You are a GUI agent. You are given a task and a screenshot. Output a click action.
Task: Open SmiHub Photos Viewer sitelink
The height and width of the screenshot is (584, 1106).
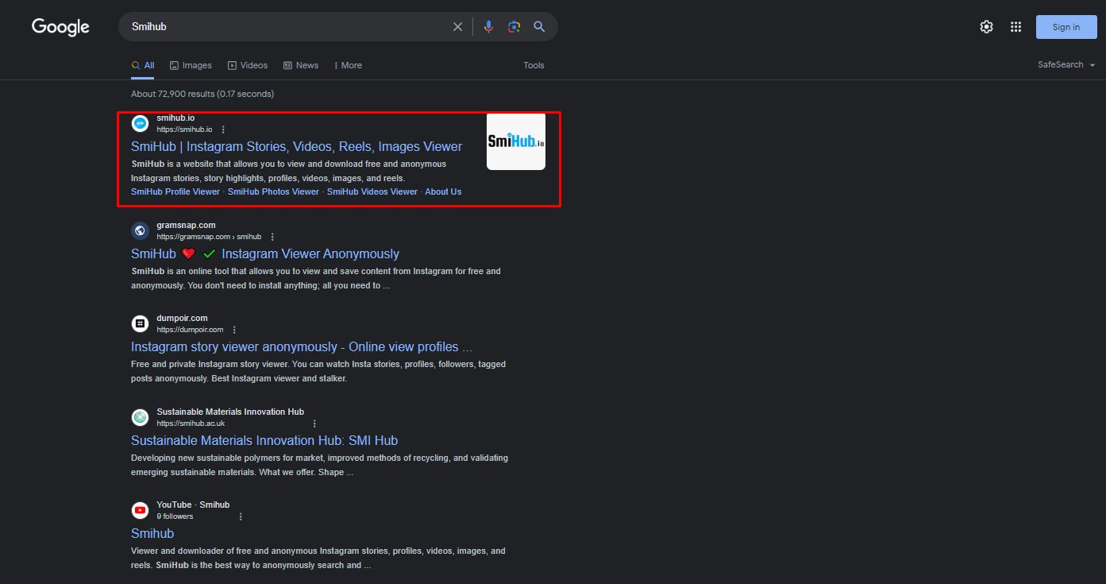(x=273, y=191)
